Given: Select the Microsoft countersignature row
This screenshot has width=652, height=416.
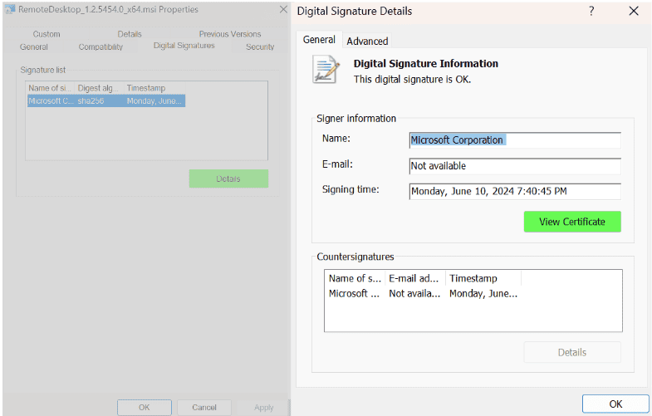Looking at the screenshot, I should [424, 293].
